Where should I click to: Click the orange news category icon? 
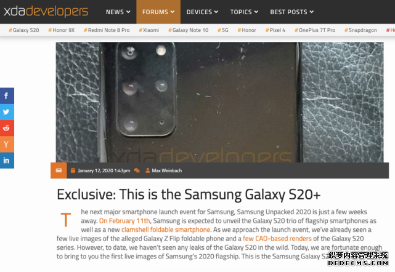[x=59, y=170]
